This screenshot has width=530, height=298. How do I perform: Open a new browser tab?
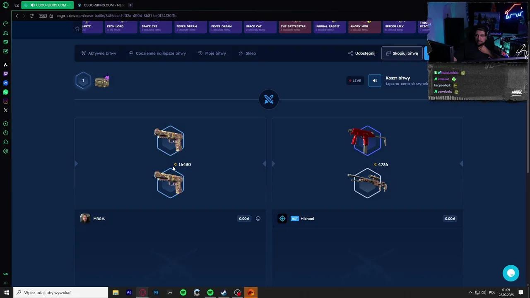(130, 5)
